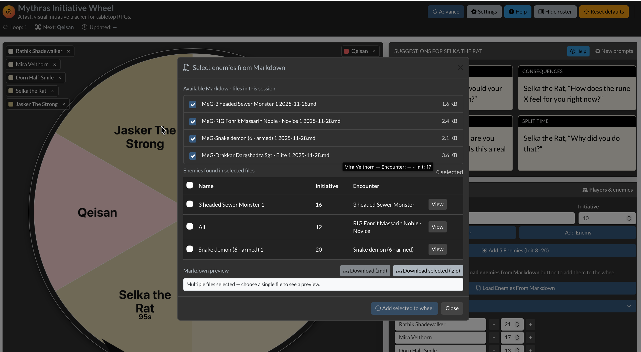
Task: Click New prompts refresh icon
Action: [x=597, y=51]
